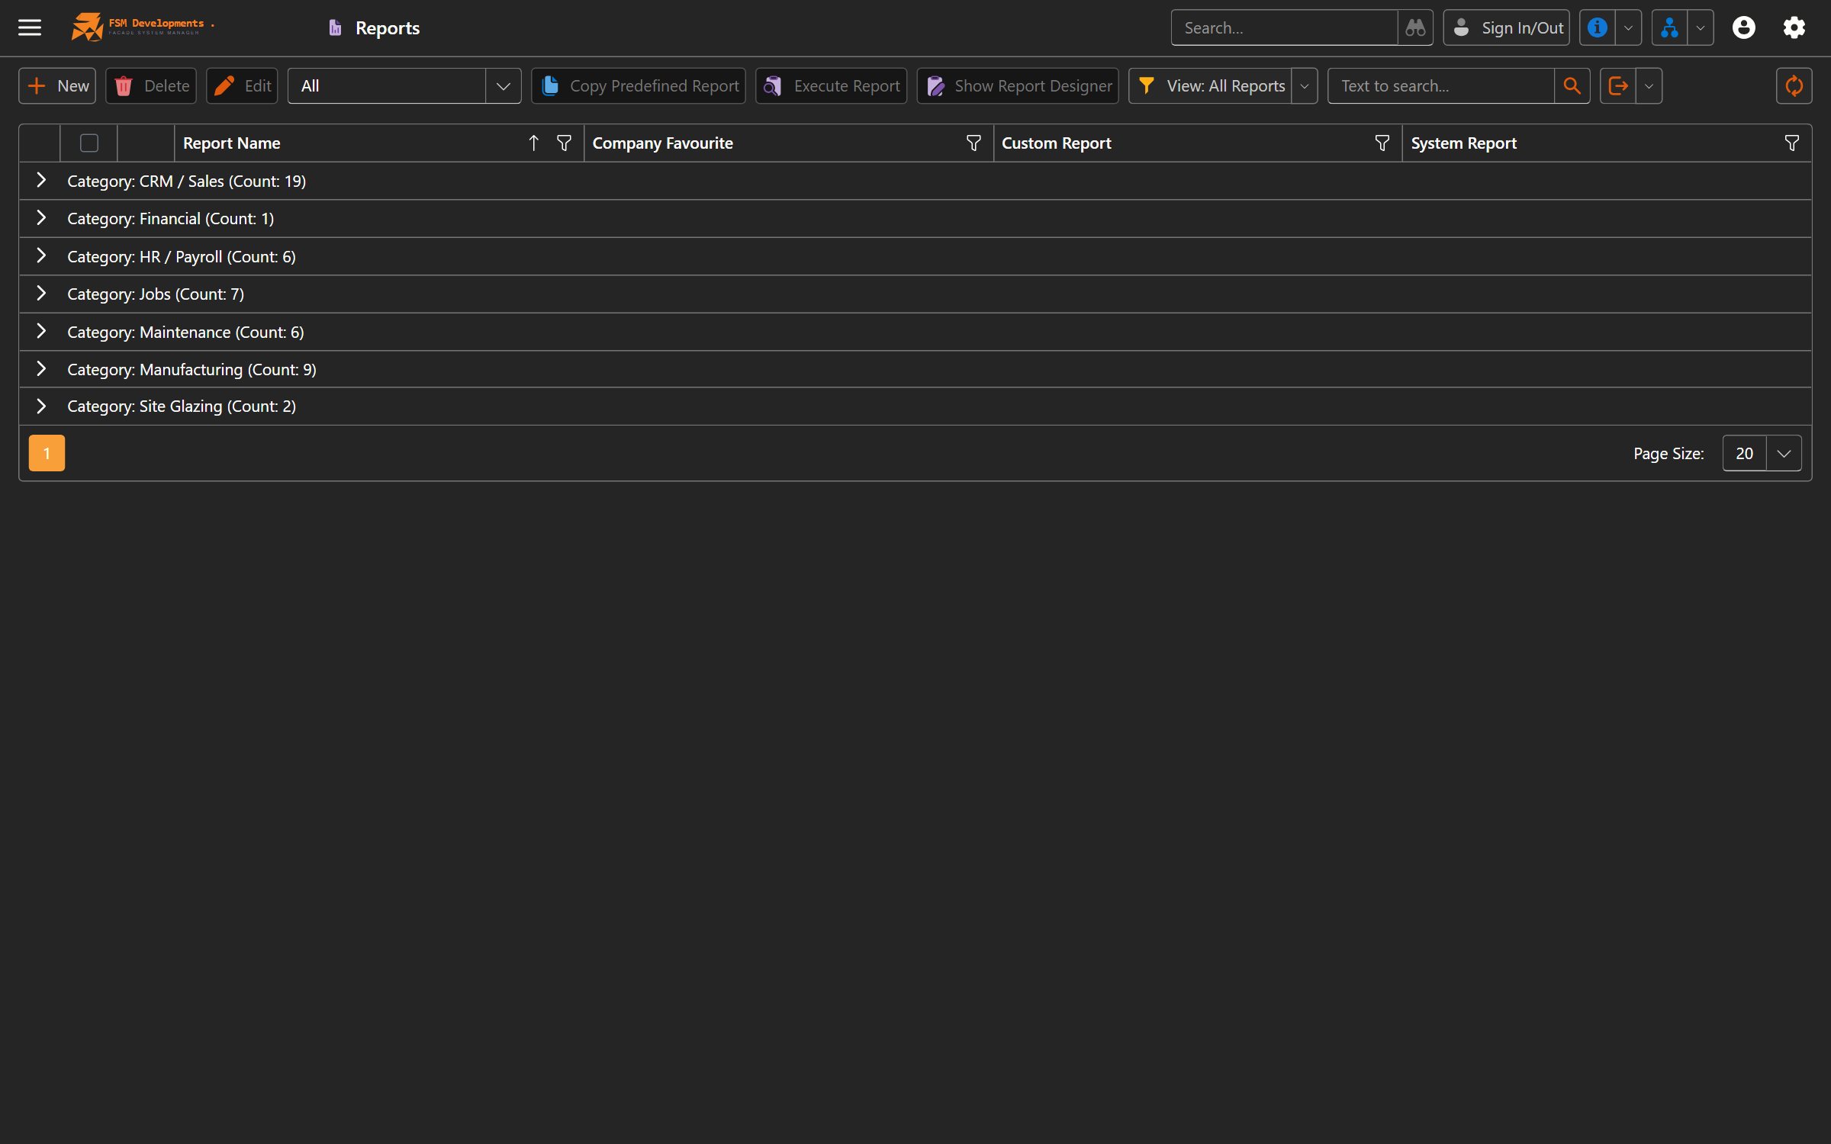Image resolution: width=1831 pixels, height=1144 pixels.
Task: Click the FSM Developments logo
Action: 143,27
